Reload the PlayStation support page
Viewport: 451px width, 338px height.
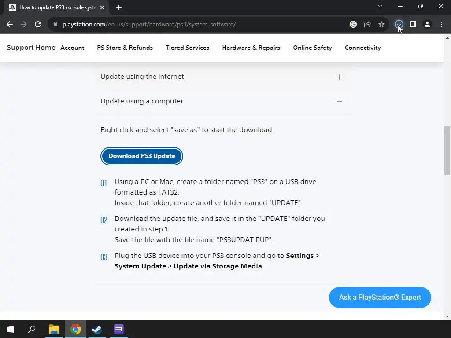click(x=38, y=25)
